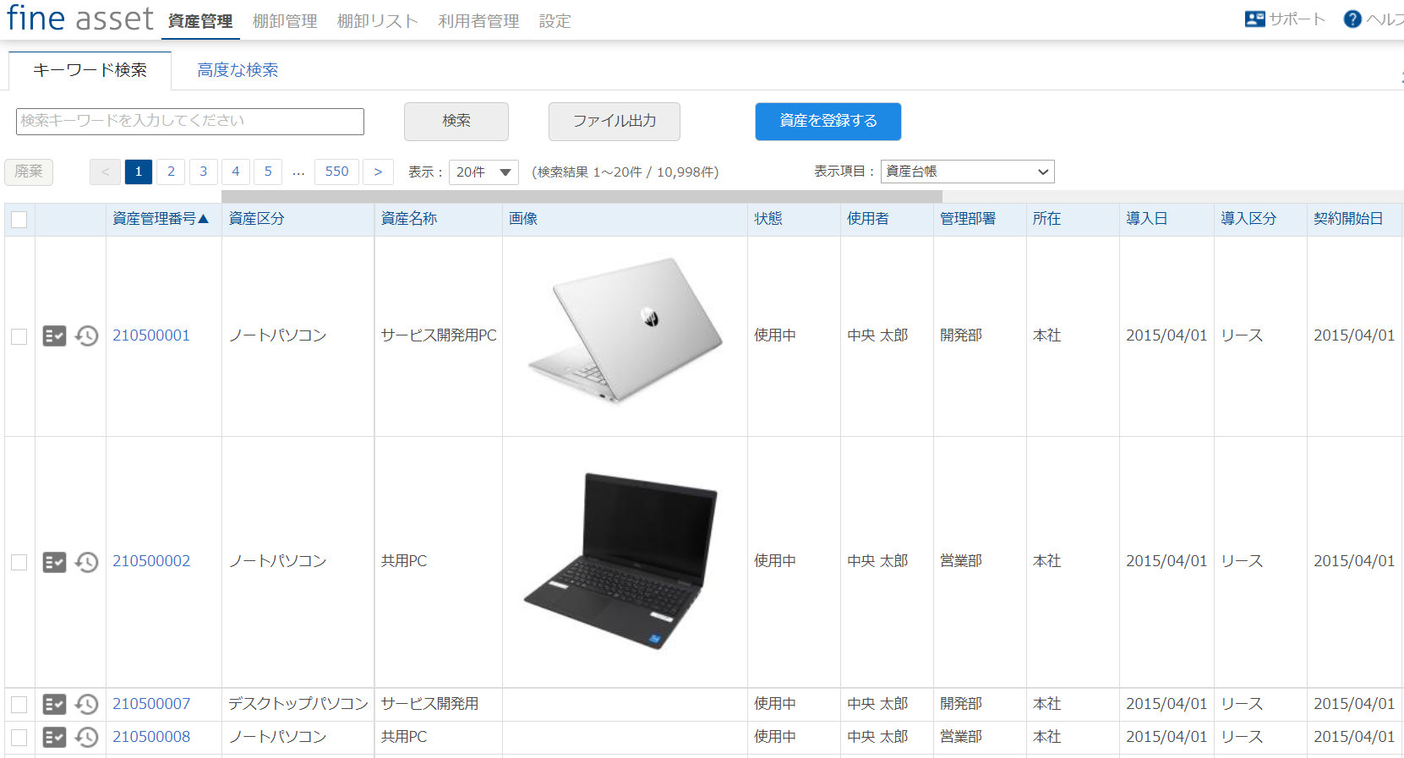Sort by 状態 column header
1404x758 pixels.
(x=768, y=219)
